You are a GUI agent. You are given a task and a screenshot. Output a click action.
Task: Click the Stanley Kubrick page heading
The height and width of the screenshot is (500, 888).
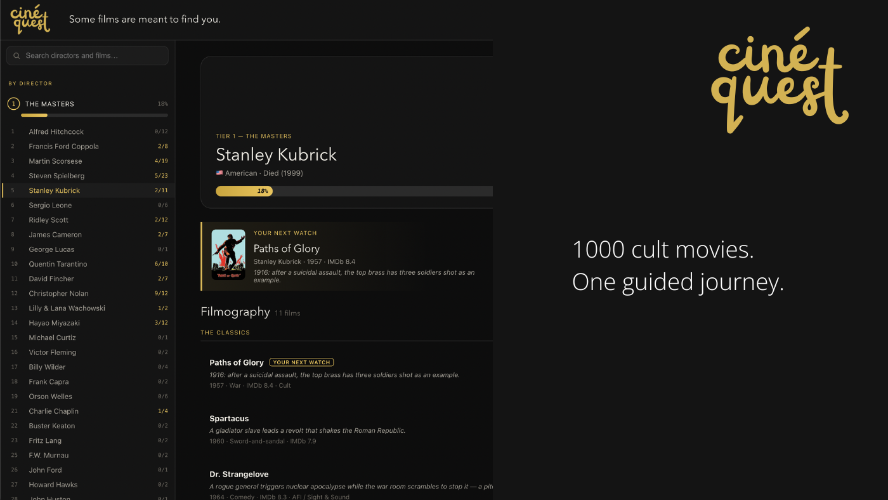[x=276, y=155]
